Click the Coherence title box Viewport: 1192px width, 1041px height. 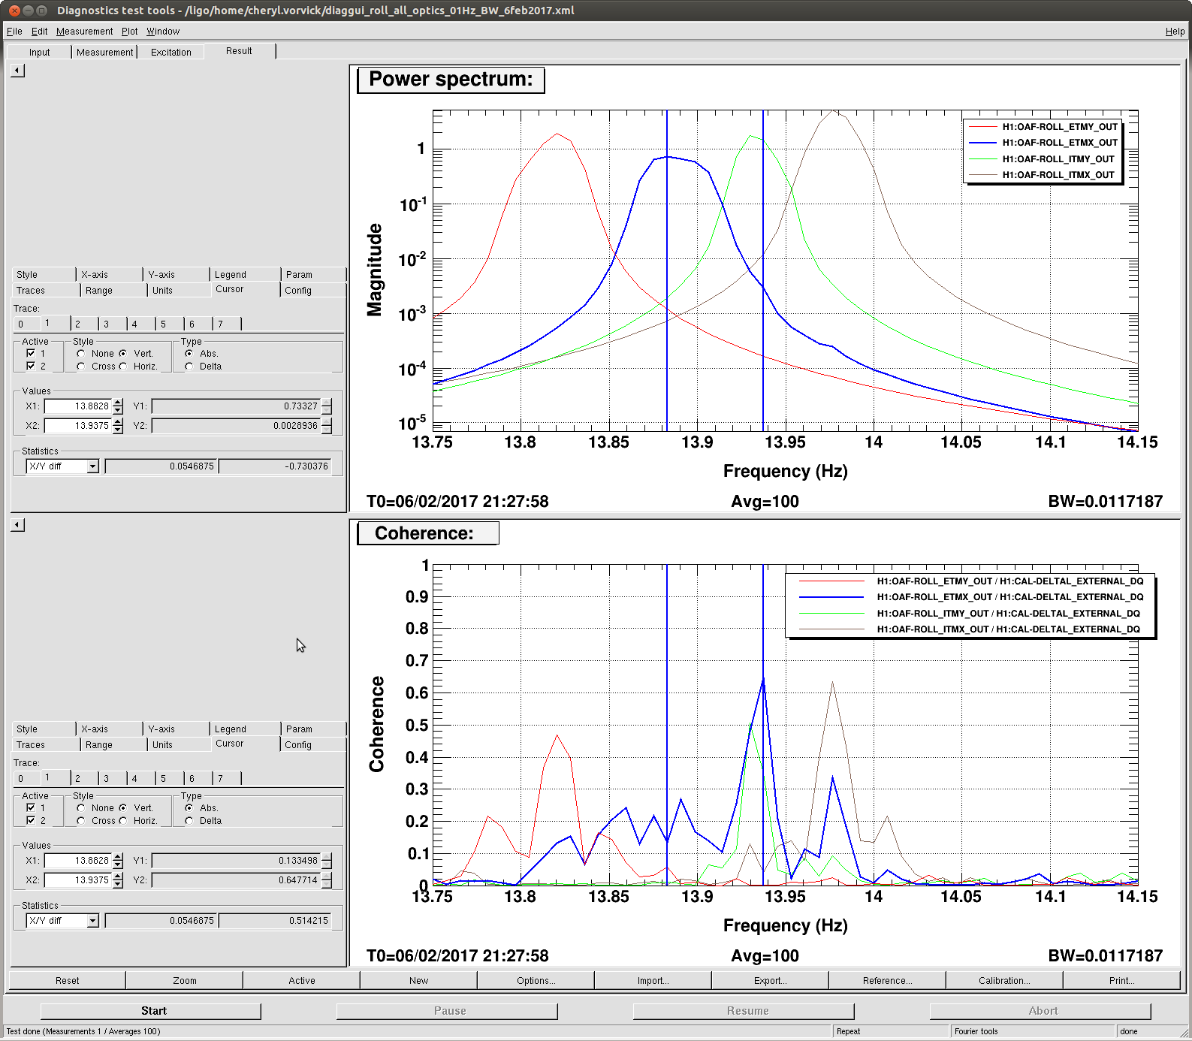tap(427, 533)
